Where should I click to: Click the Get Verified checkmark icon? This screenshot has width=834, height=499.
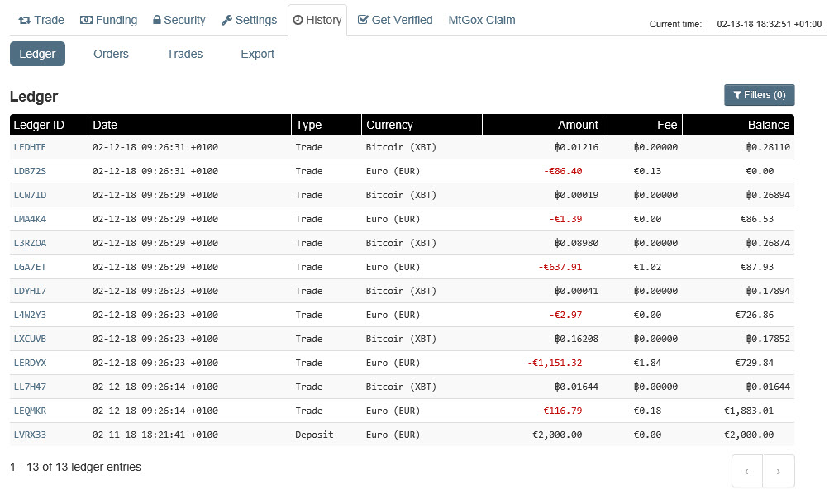click(363, 20)
